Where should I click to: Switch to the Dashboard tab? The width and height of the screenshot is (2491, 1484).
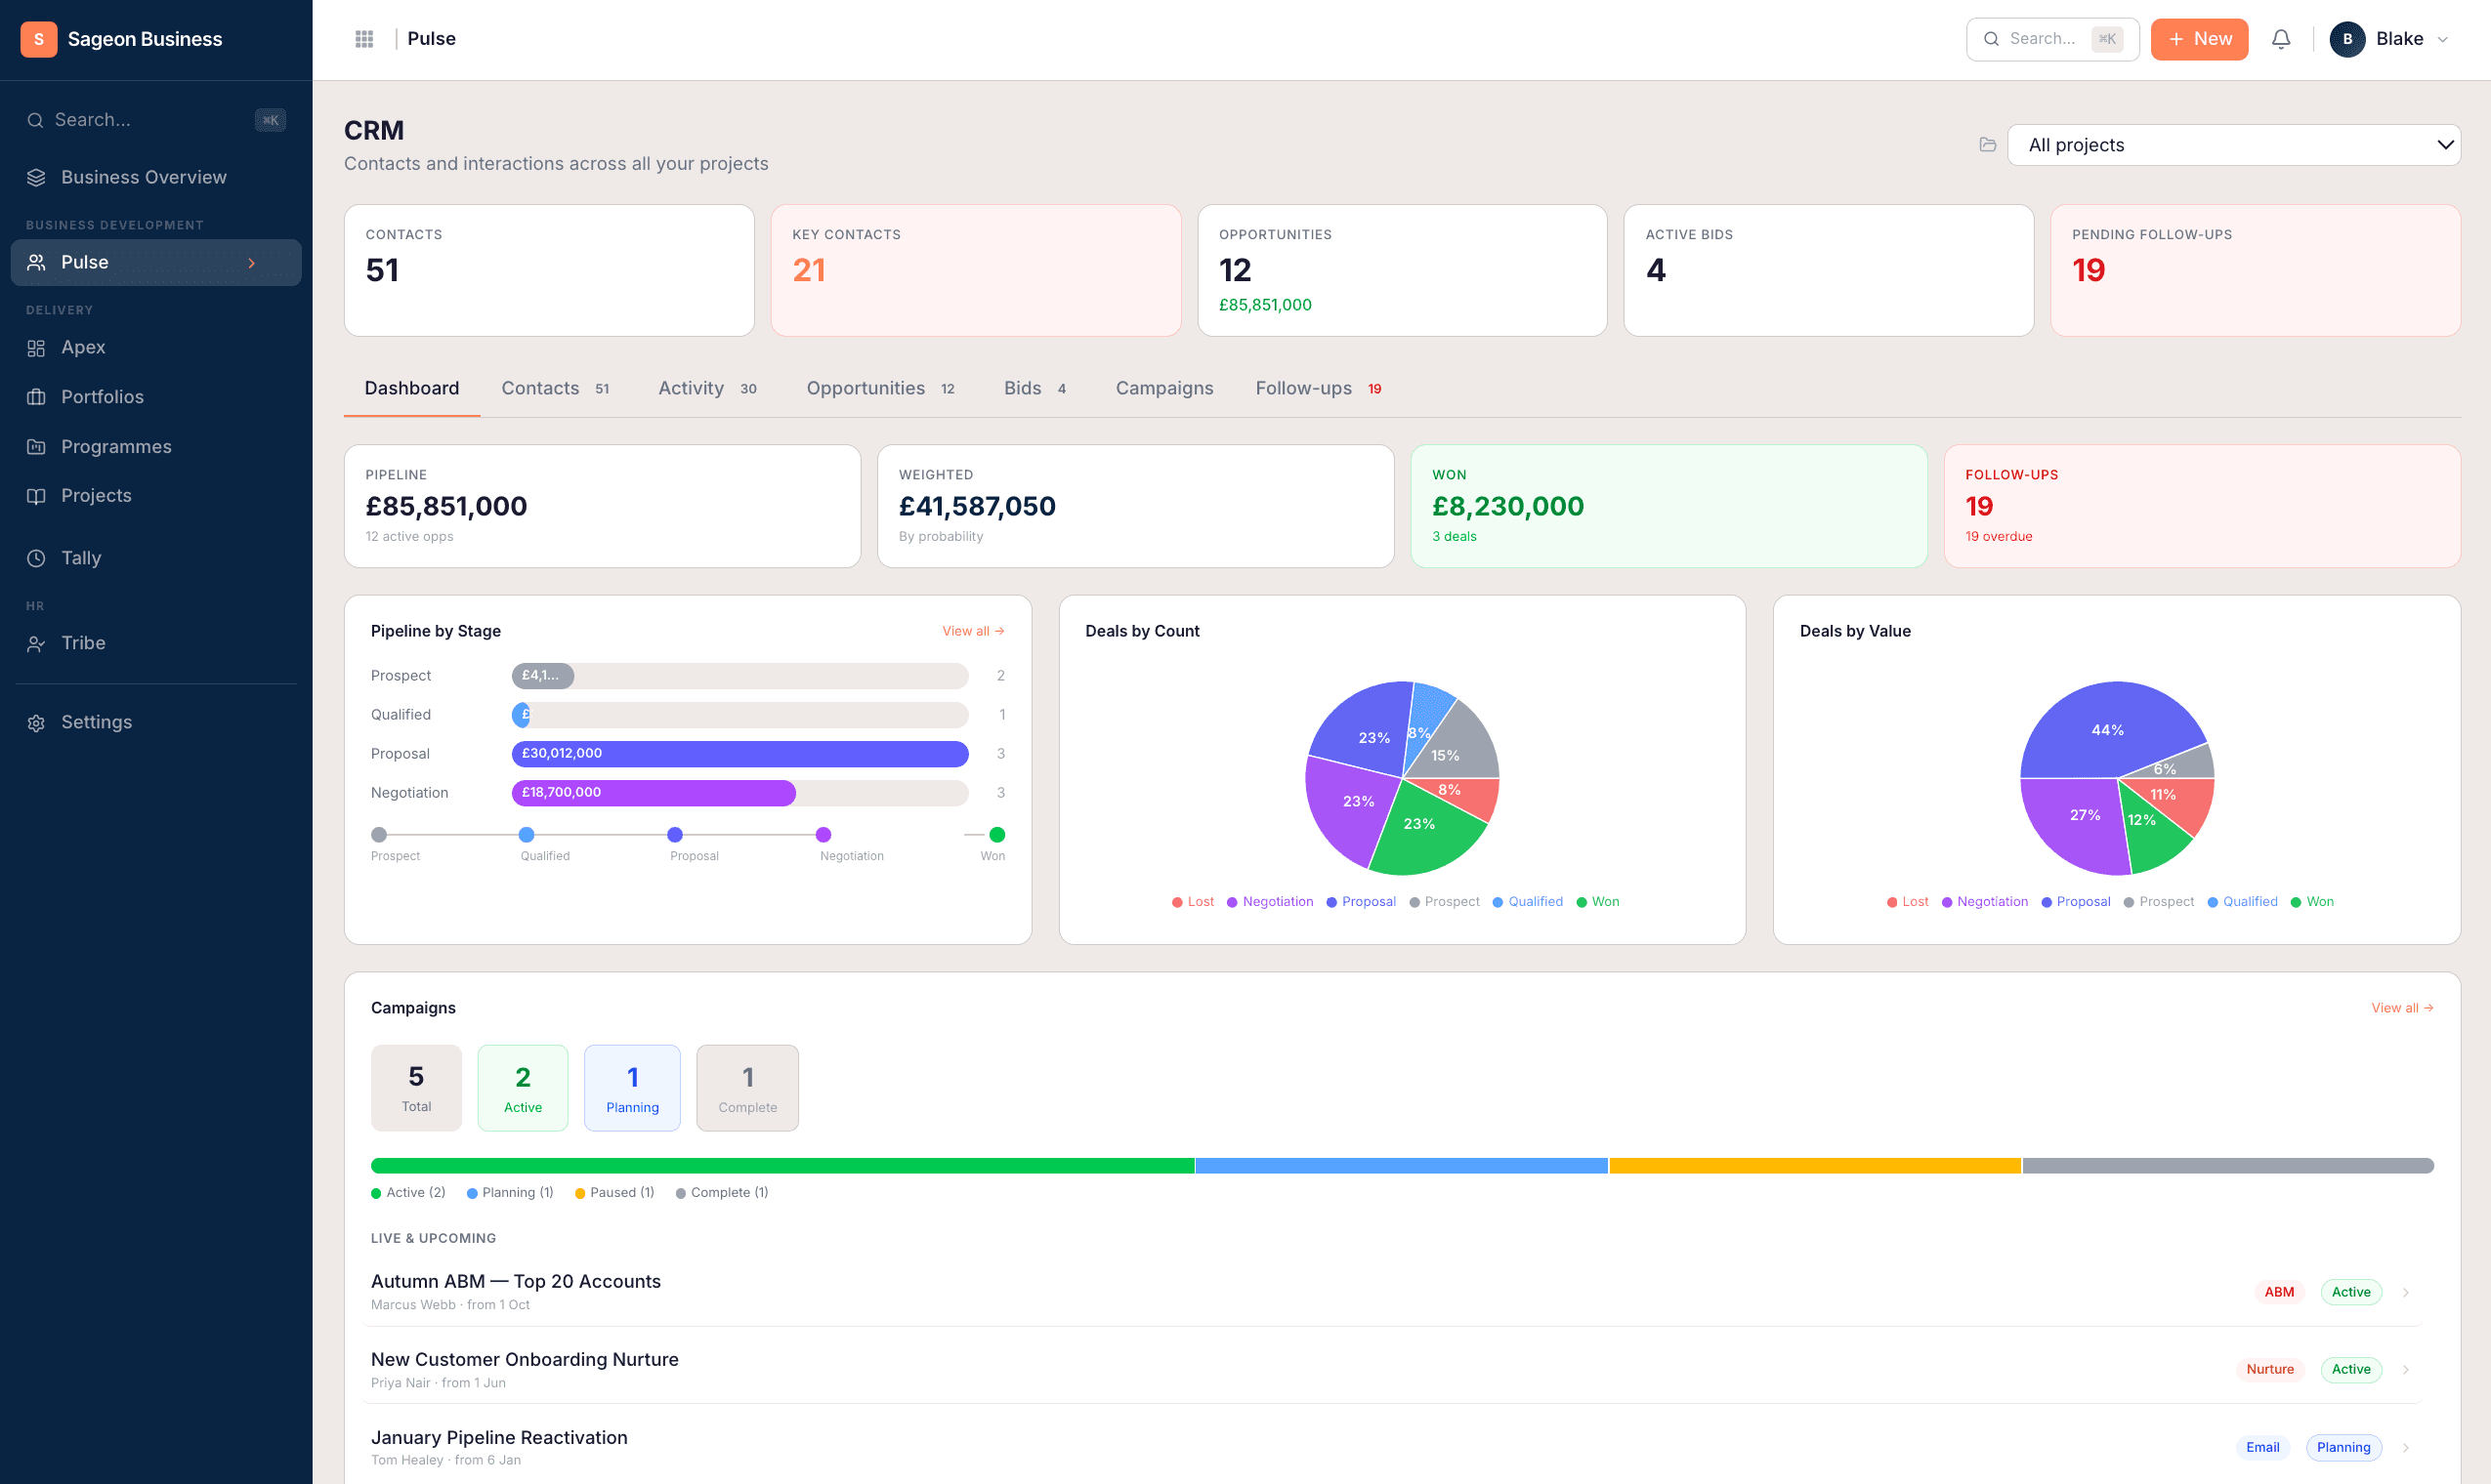(x=411, y=388)
